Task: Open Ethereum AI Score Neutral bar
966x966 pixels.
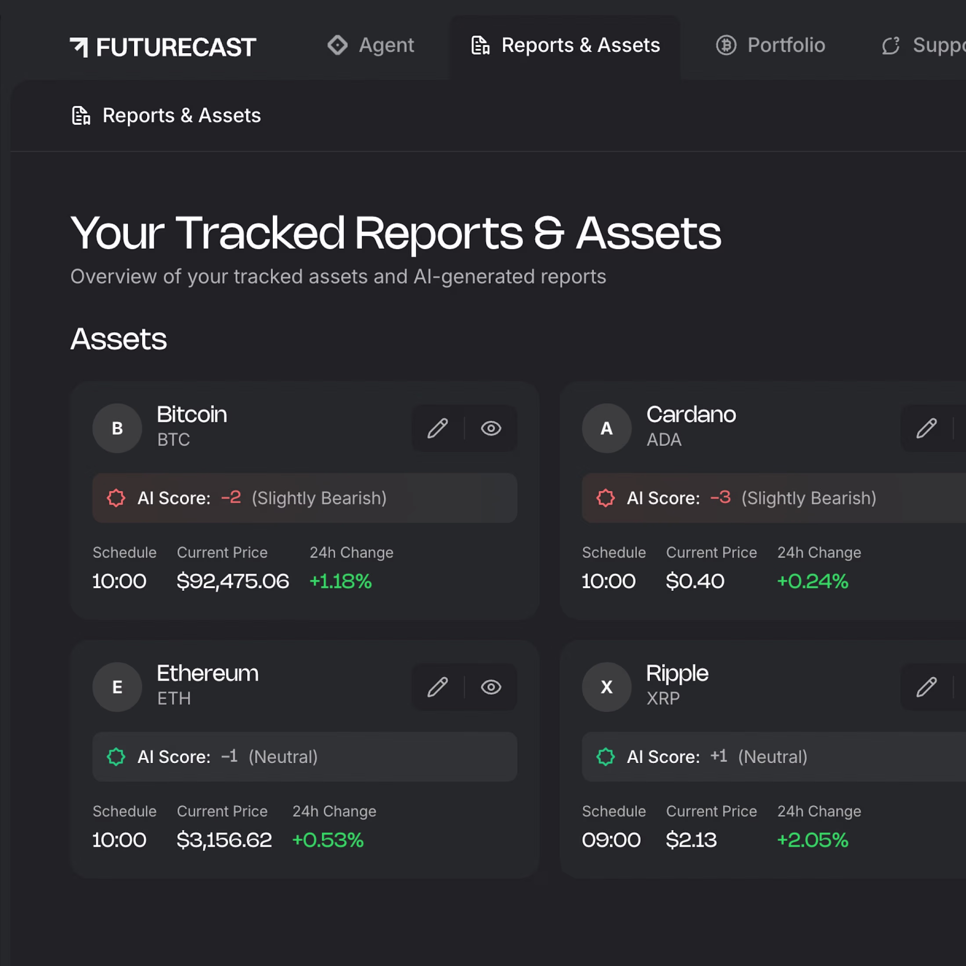Action: pyautogui.click(x=305, y=757)
